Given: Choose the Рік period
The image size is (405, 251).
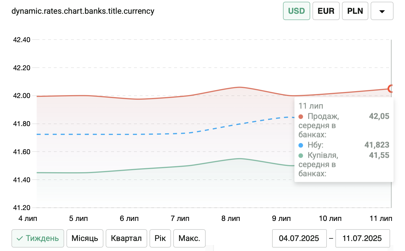Looking at the screenshot, I should tap(160, 238).
